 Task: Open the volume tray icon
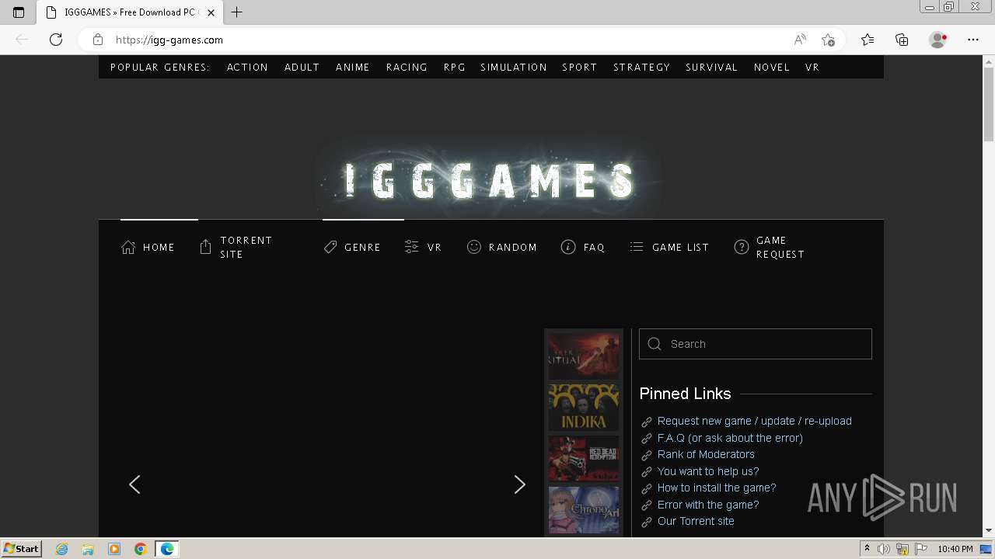pyautogui.click(x=884, y=549)
